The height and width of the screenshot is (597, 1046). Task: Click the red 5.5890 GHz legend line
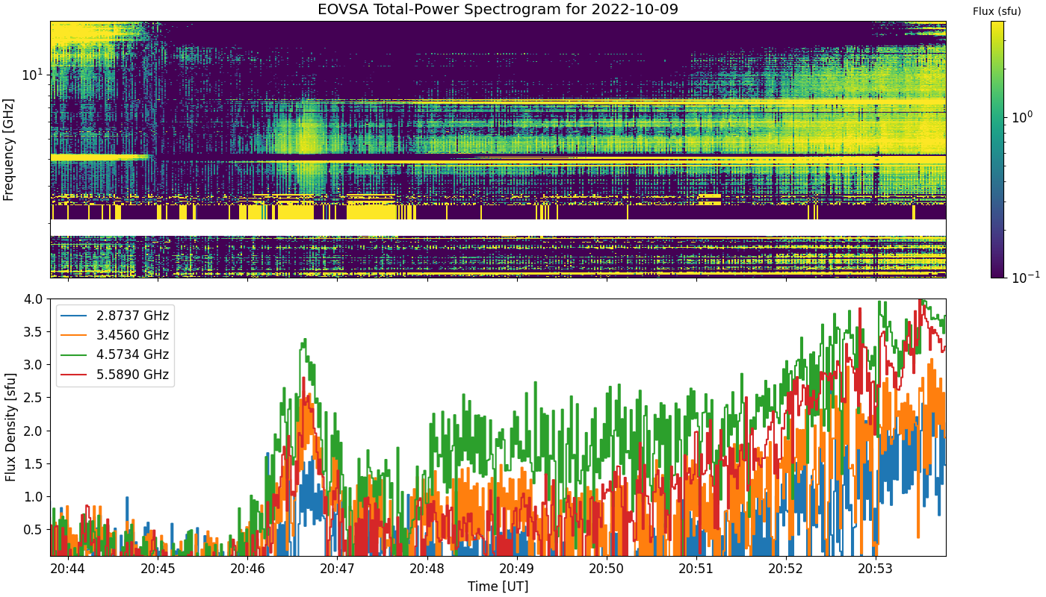[76, 374]
